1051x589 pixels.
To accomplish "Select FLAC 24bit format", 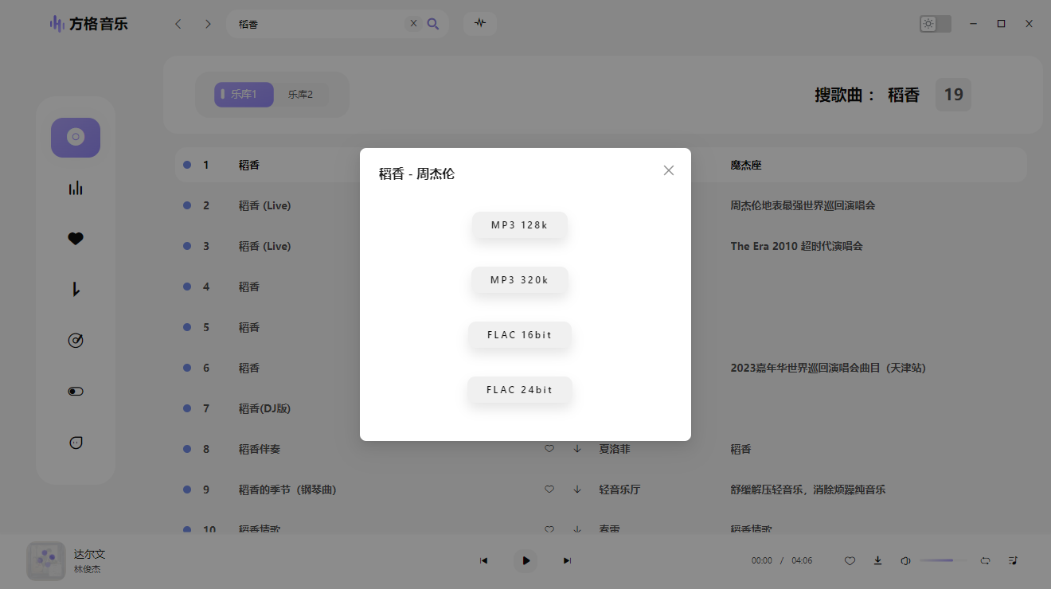I will click(519, 390).
